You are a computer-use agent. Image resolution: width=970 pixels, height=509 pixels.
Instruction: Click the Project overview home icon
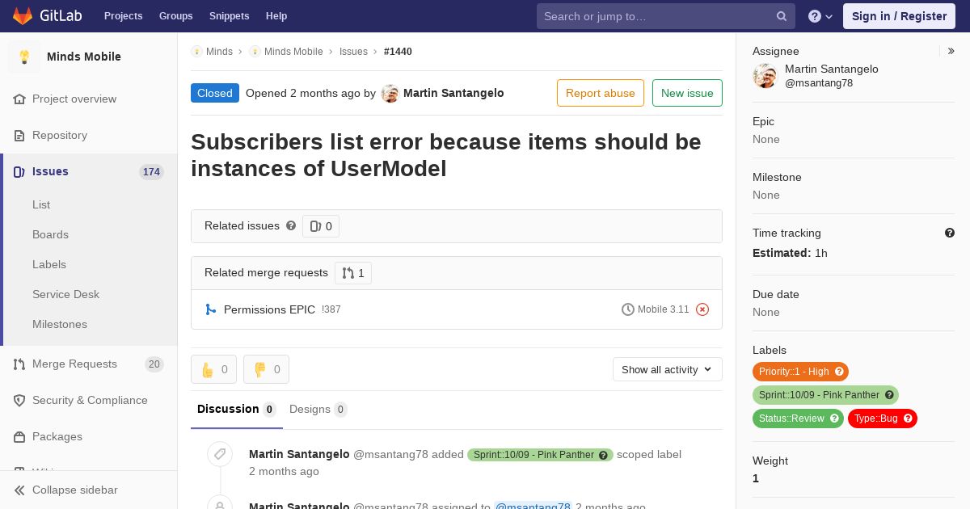click(19, 99)
